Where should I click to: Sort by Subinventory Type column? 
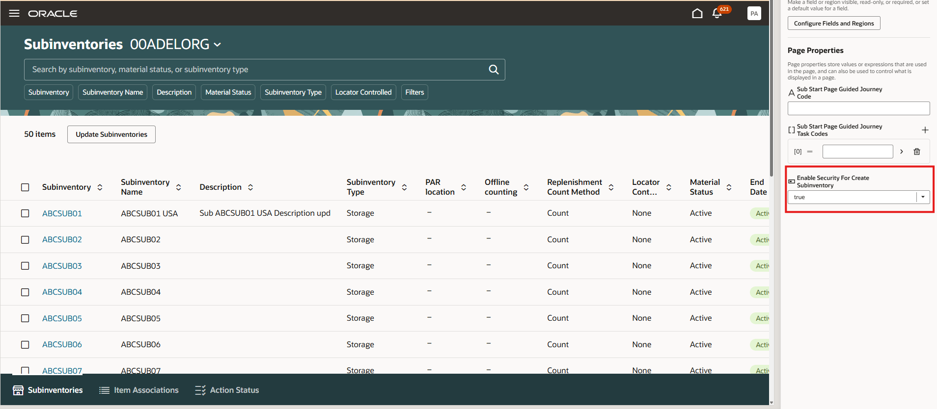click(404, 187)
